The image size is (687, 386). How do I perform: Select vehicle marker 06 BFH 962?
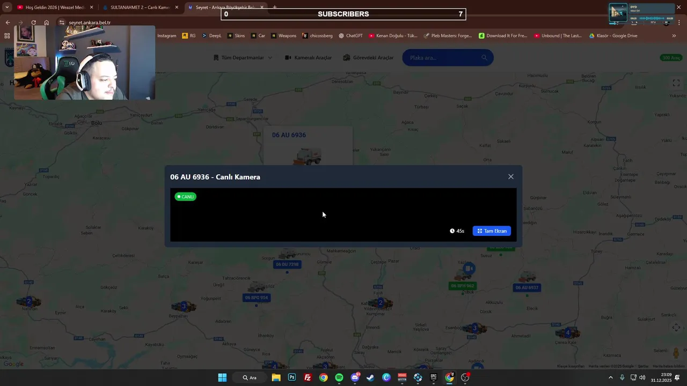click(462, 286)
